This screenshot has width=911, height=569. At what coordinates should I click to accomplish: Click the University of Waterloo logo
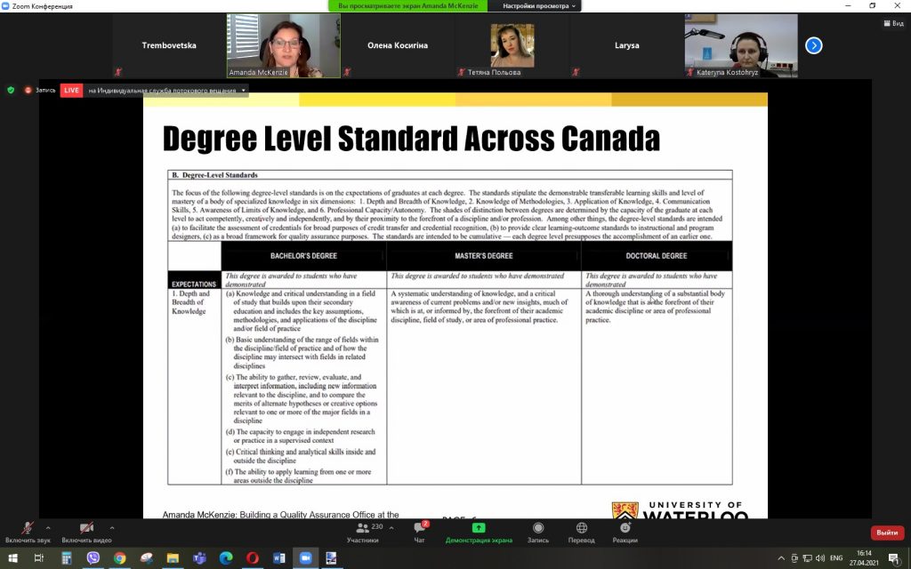pos(681,509)
